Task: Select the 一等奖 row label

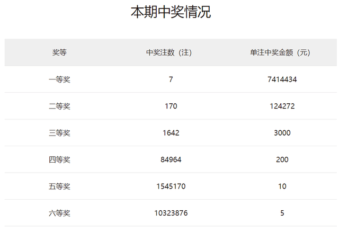Action: click(x=59, y=79)
